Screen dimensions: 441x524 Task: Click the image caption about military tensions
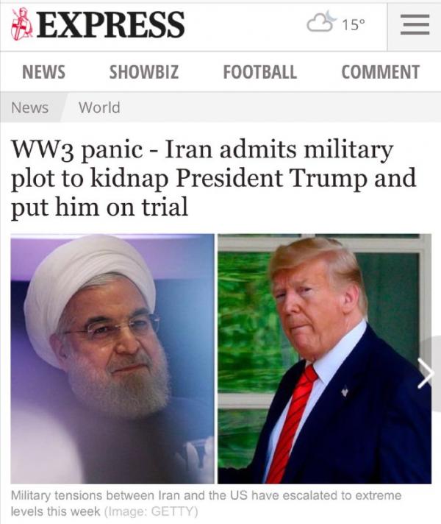[206, 503]
